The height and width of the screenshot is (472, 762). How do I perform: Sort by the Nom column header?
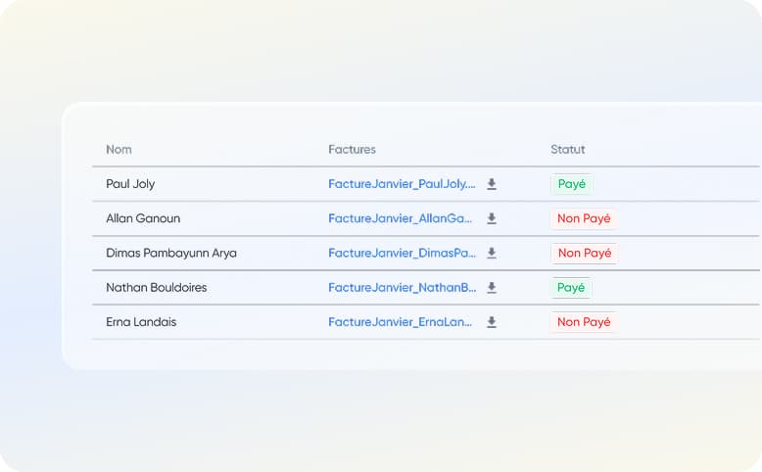pos(119,150)
